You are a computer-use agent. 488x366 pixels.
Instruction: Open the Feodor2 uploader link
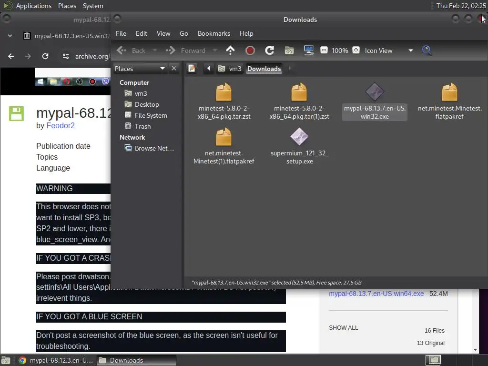click(61, 125)
